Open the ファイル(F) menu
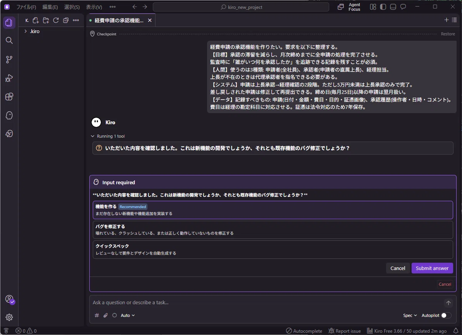Screen dimensions: 462x335 tap(26, 7)
